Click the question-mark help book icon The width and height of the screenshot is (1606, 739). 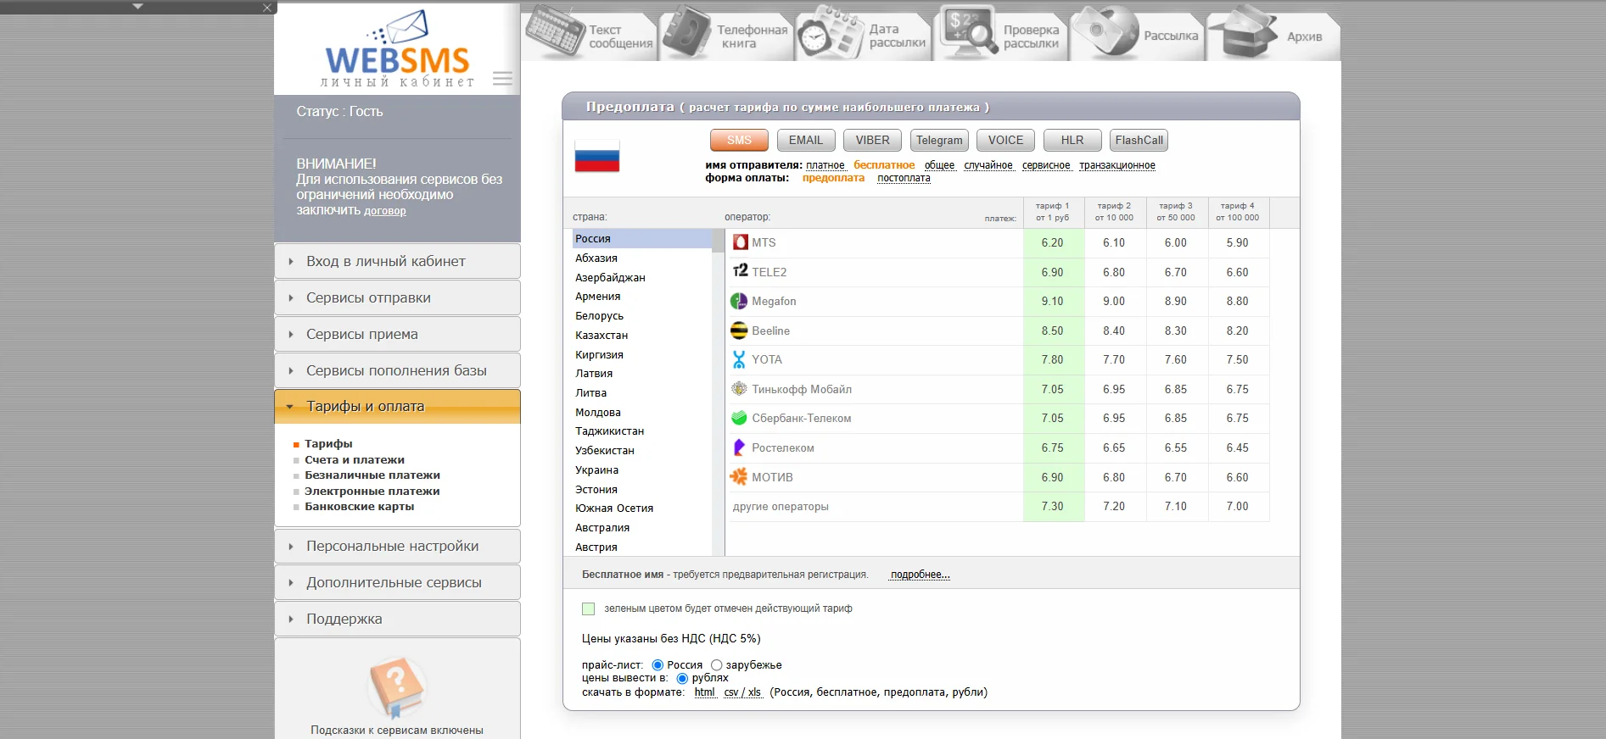pos(396,686)
